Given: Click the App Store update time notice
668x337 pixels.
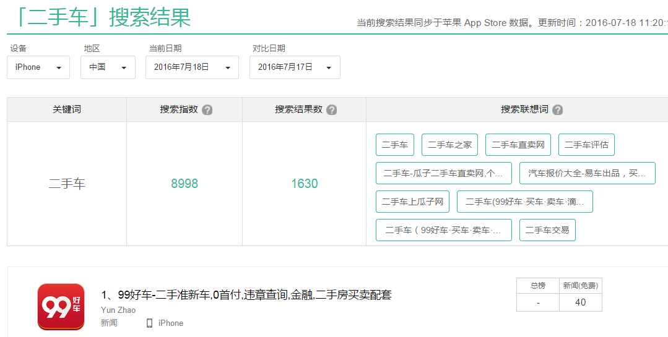Looking at the screenshot, I should click(x=512, y=22).
